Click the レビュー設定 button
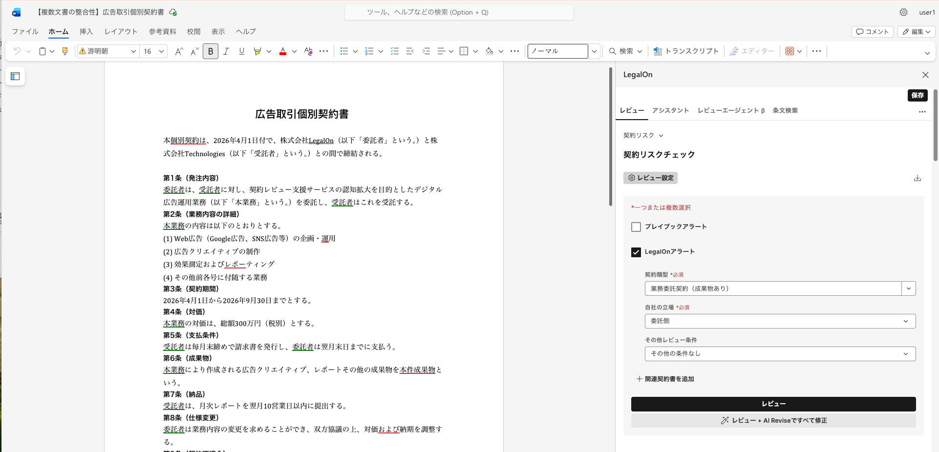 tap(650, 178)
